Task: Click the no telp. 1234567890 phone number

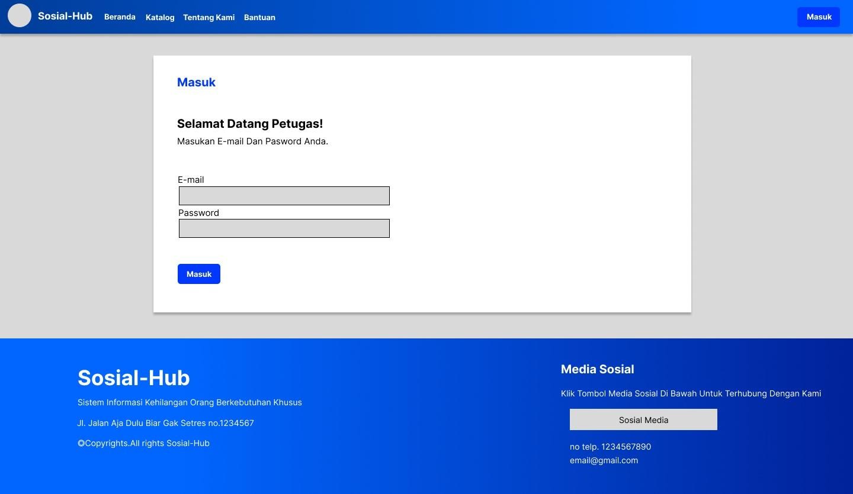Action: [x=610, y=447]
